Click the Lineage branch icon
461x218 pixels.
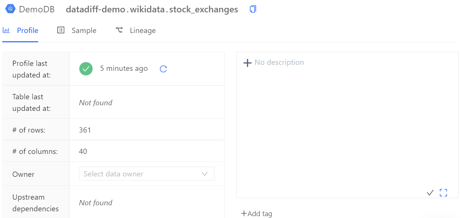pos(119,30)
